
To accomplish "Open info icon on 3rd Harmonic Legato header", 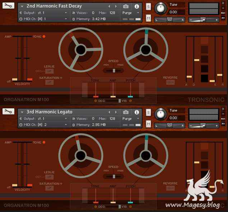I will coord(136,112).
